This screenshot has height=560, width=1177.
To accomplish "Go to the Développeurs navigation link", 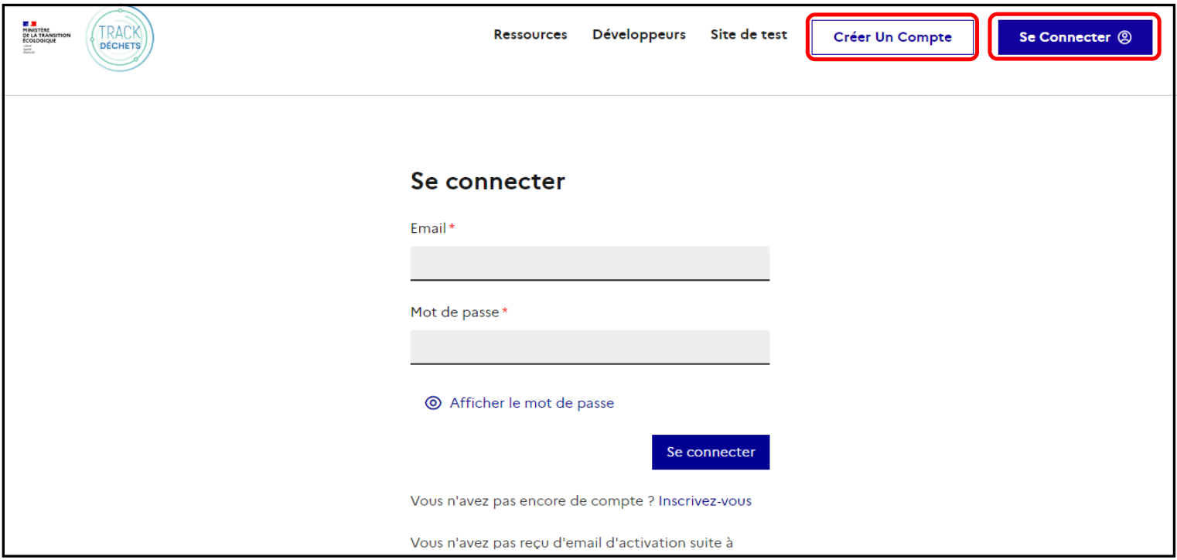I will (x=639, y=35).
